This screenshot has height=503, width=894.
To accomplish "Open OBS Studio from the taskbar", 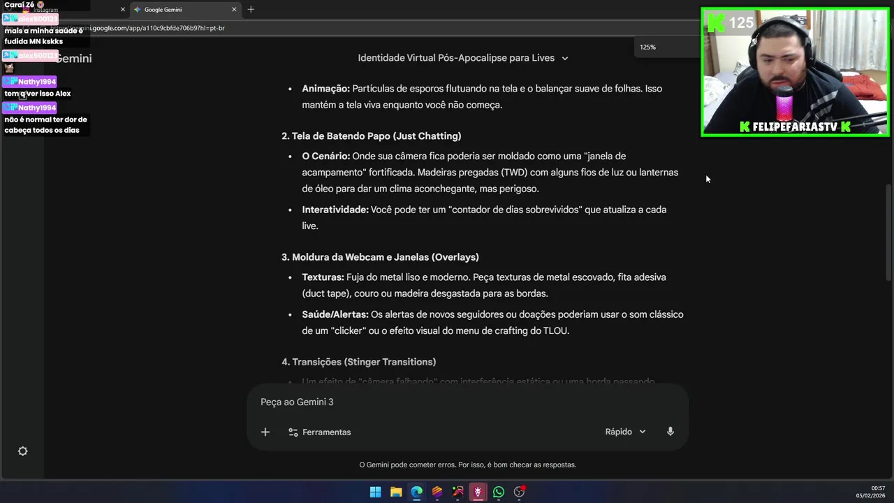I will (519, 492).
